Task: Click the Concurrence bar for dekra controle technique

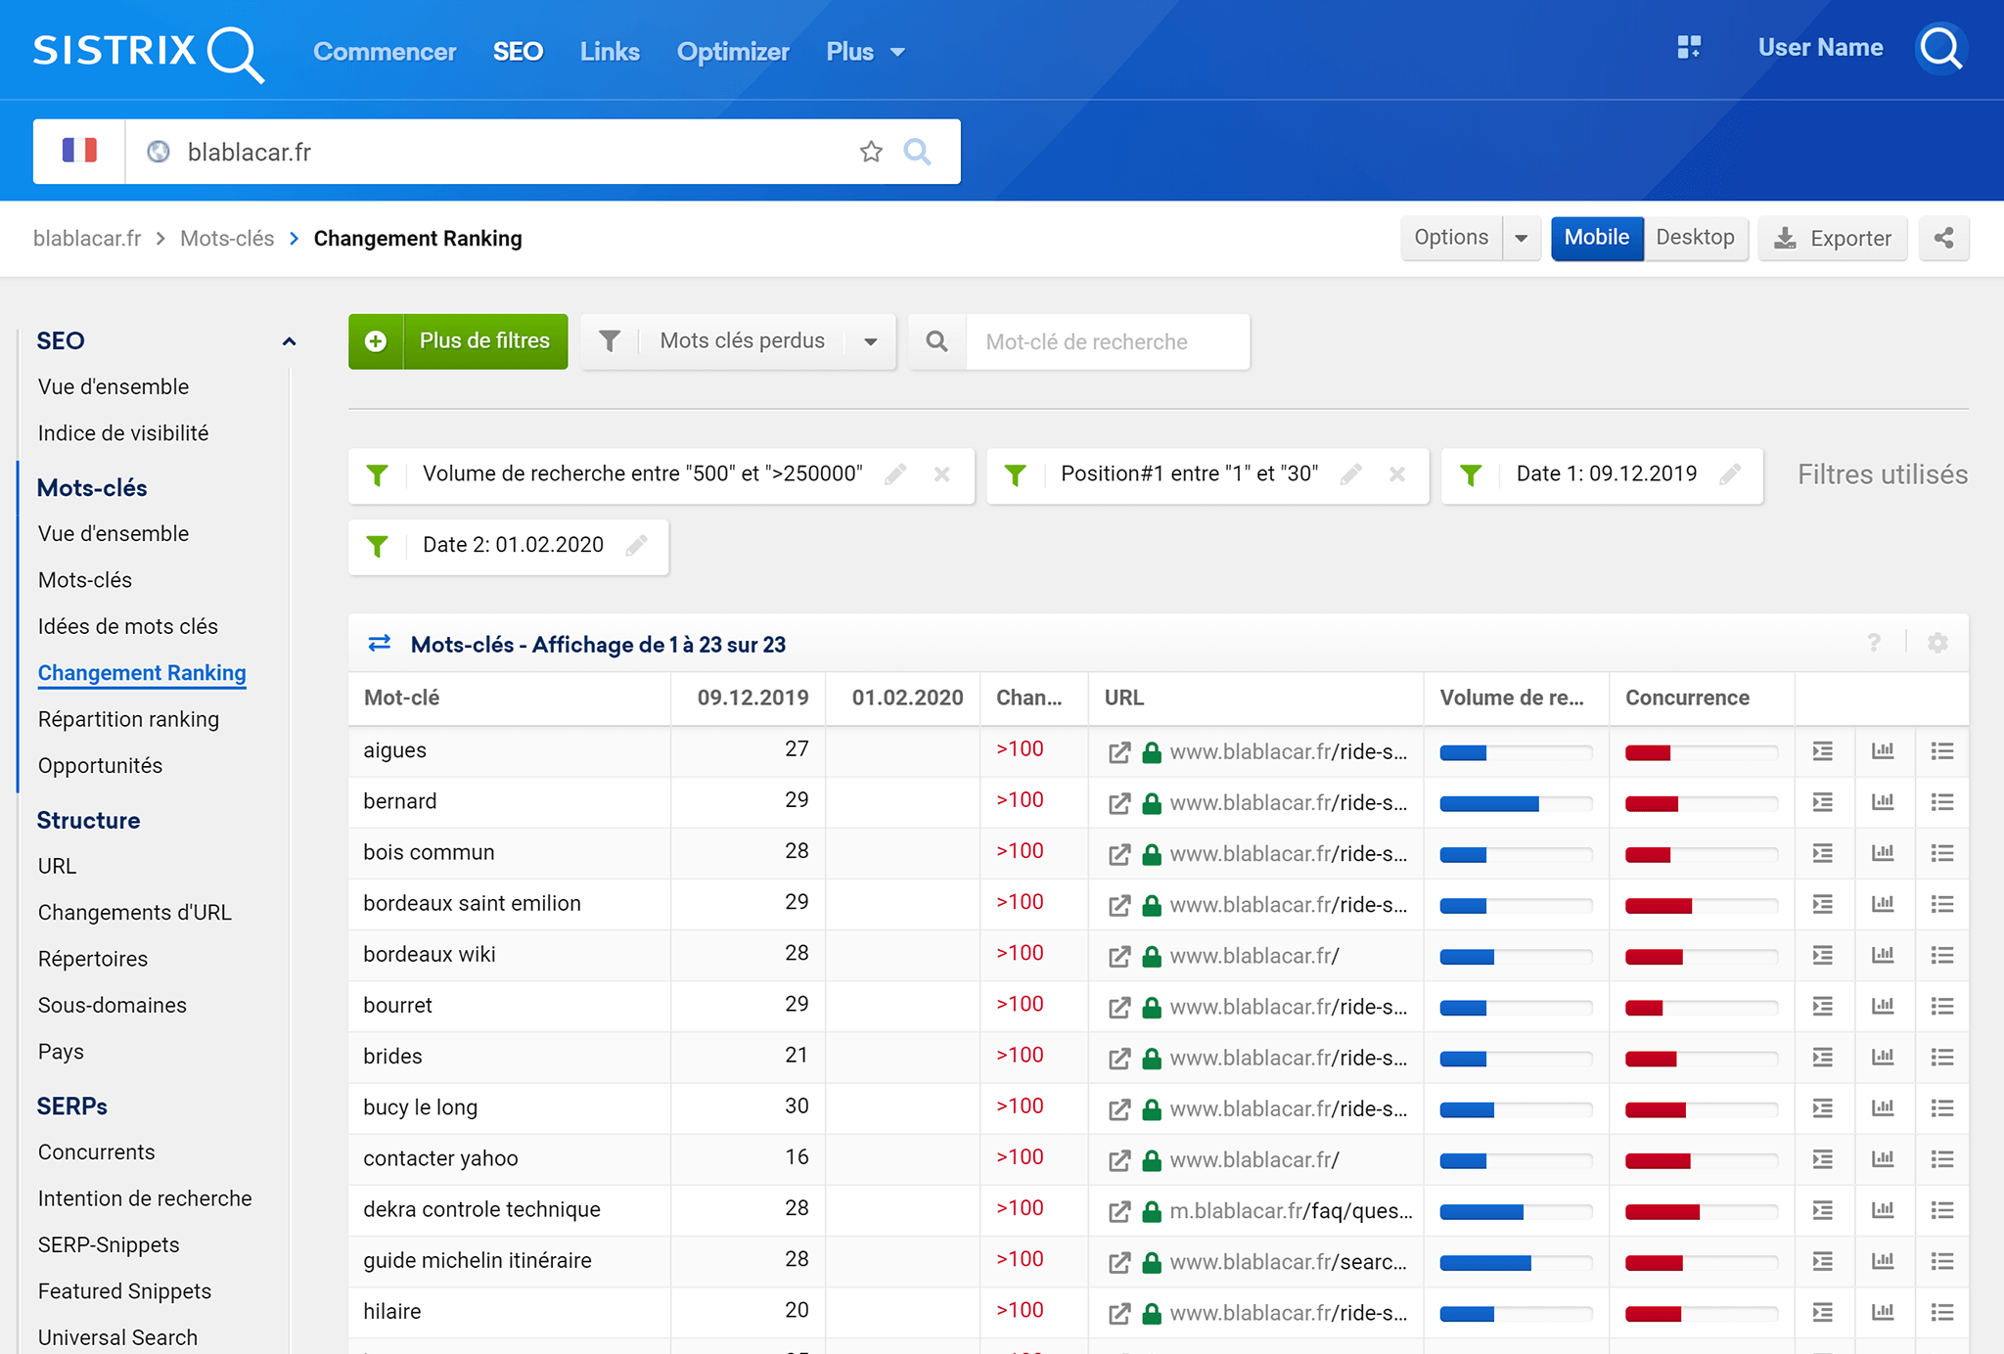Action: point(1701,1211)
